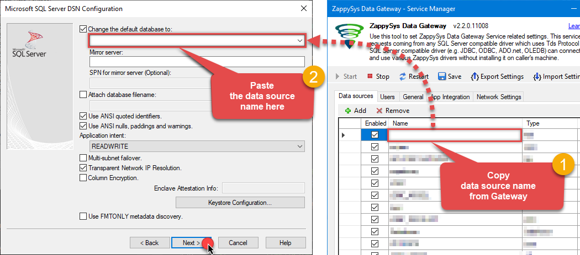This screenshot has width=580, height=255.
Task: Toggle Transparent Network IP Resolution
Action: click(83, 168)
